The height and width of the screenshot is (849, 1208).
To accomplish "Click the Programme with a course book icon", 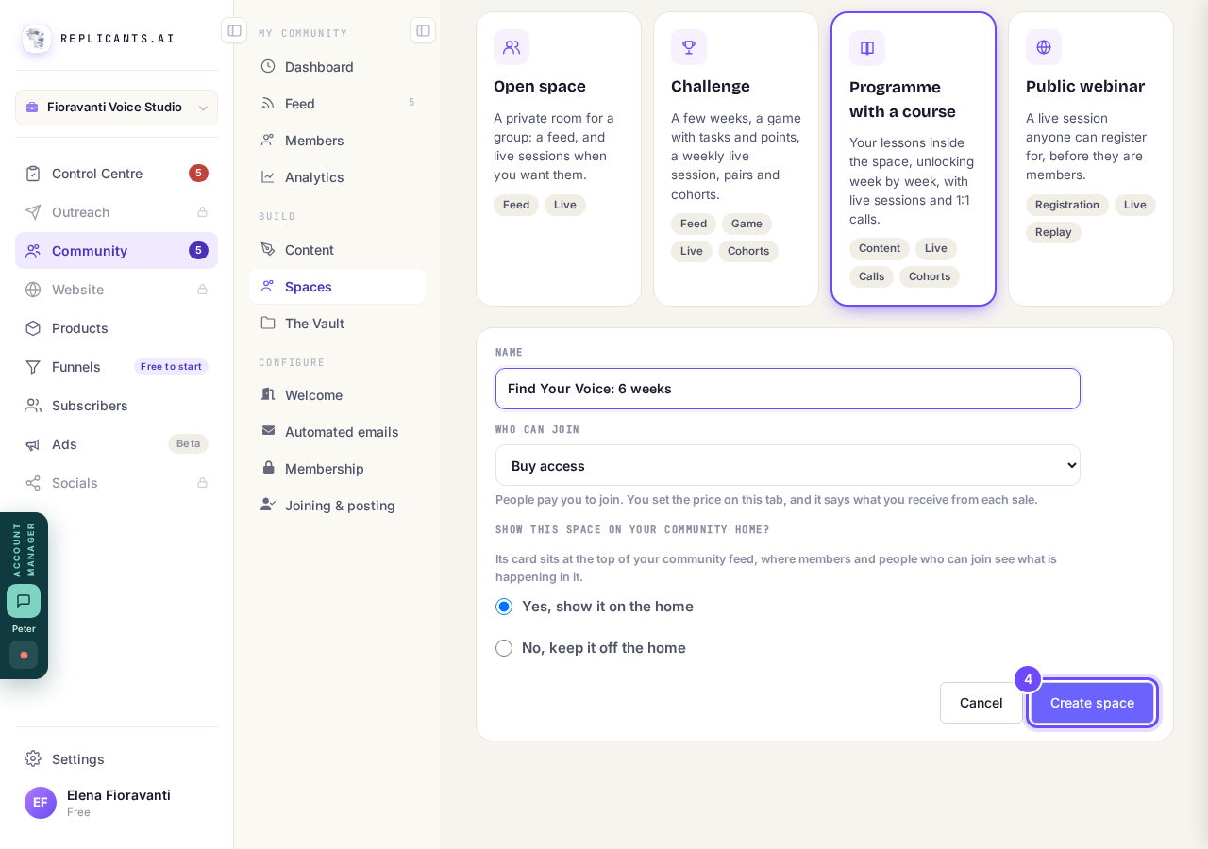I will pyautogui.click(x=867, y=48).
